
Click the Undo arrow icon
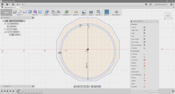(18, 4)
